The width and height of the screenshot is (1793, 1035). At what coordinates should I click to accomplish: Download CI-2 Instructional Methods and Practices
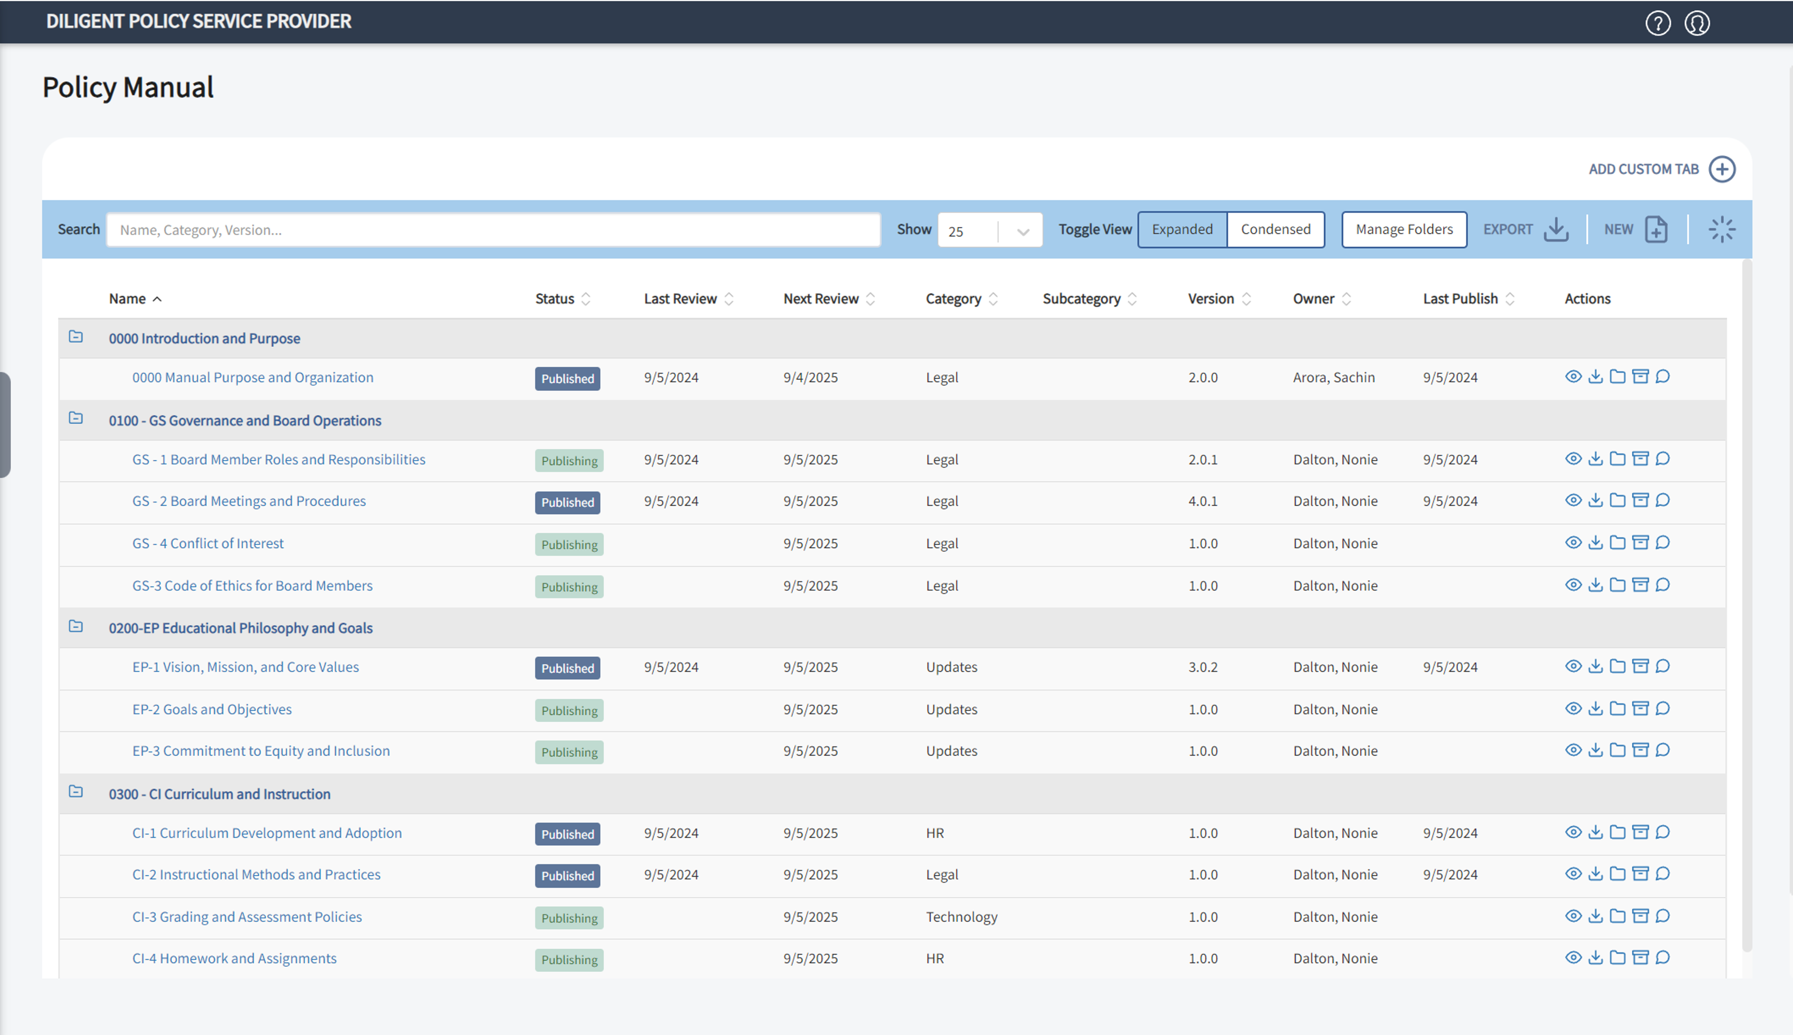1595,874
